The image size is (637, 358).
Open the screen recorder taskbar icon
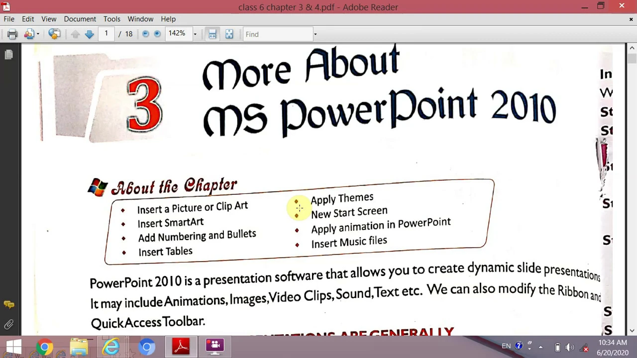pos(215,347)
